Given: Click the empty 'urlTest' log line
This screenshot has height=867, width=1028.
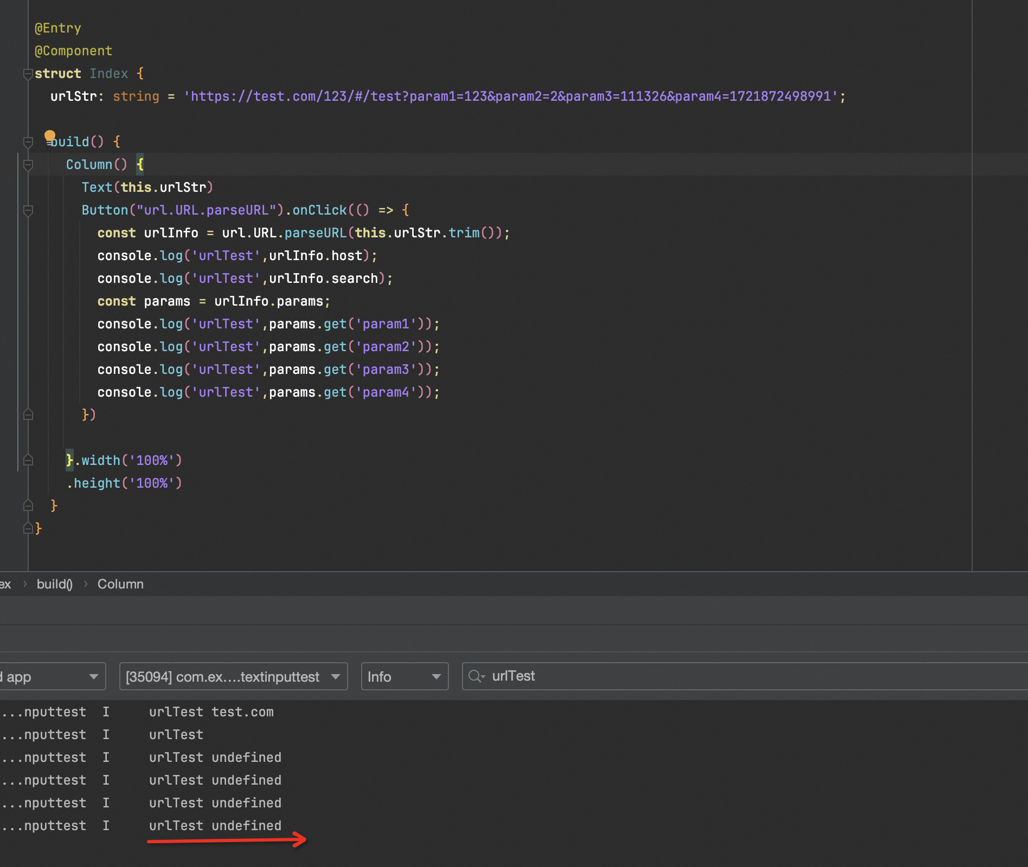Looking at the screenshot, I should point(176,735).
